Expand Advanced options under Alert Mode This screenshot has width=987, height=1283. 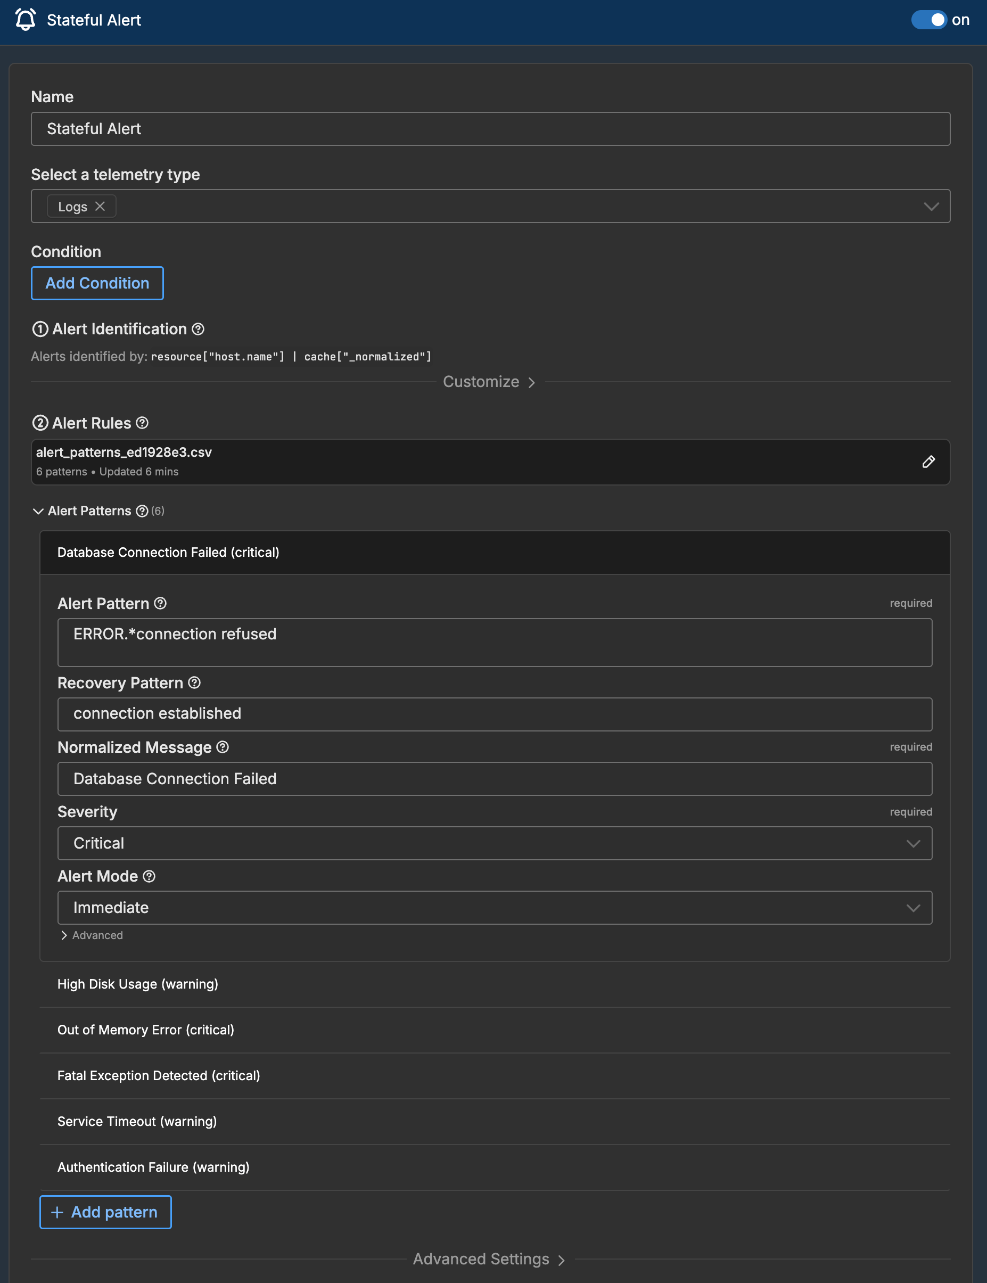(x=92, y=935)
